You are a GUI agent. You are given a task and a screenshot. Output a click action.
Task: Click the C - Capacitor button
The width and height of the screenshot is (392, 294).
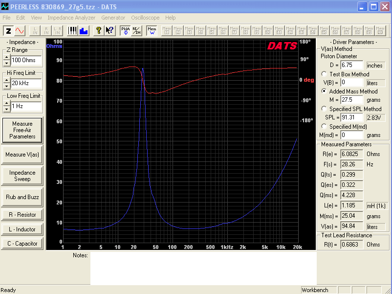click(x=22, y=244)
